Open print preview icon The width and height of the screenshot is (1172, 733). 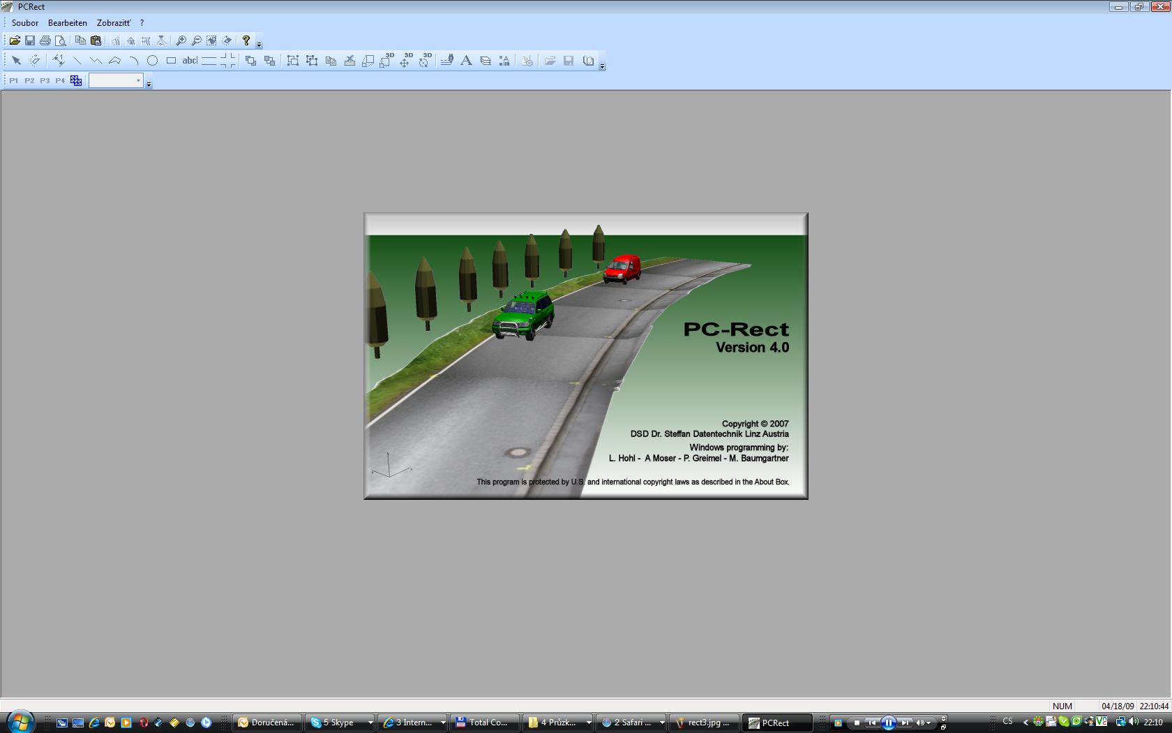pyautogui.click(x=61, y=40)
